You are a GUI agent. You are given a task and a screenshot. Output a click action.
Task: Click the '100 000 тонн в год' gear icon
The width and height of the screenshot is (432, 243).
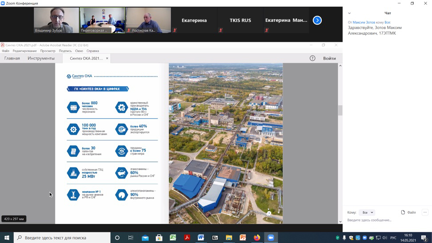pyautogui.click(x=73, y=129)
